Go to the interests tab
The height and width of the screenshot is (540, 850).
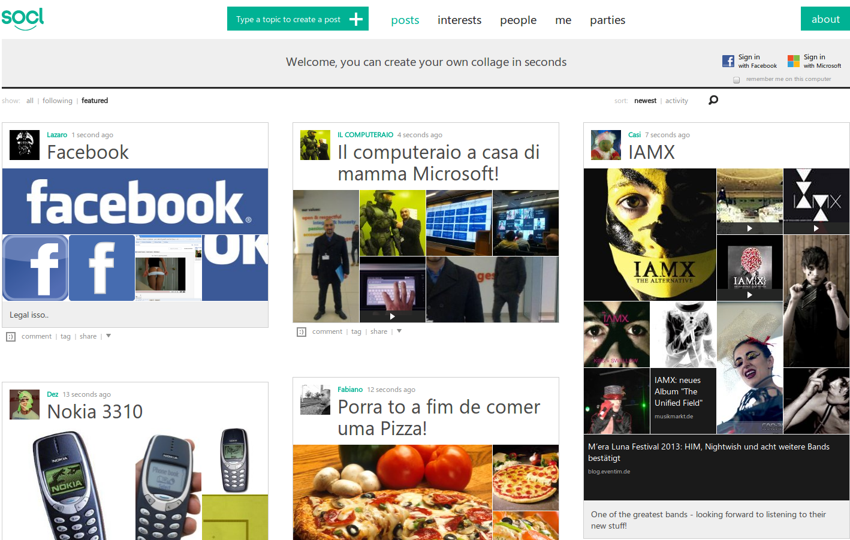coord(460,20)
